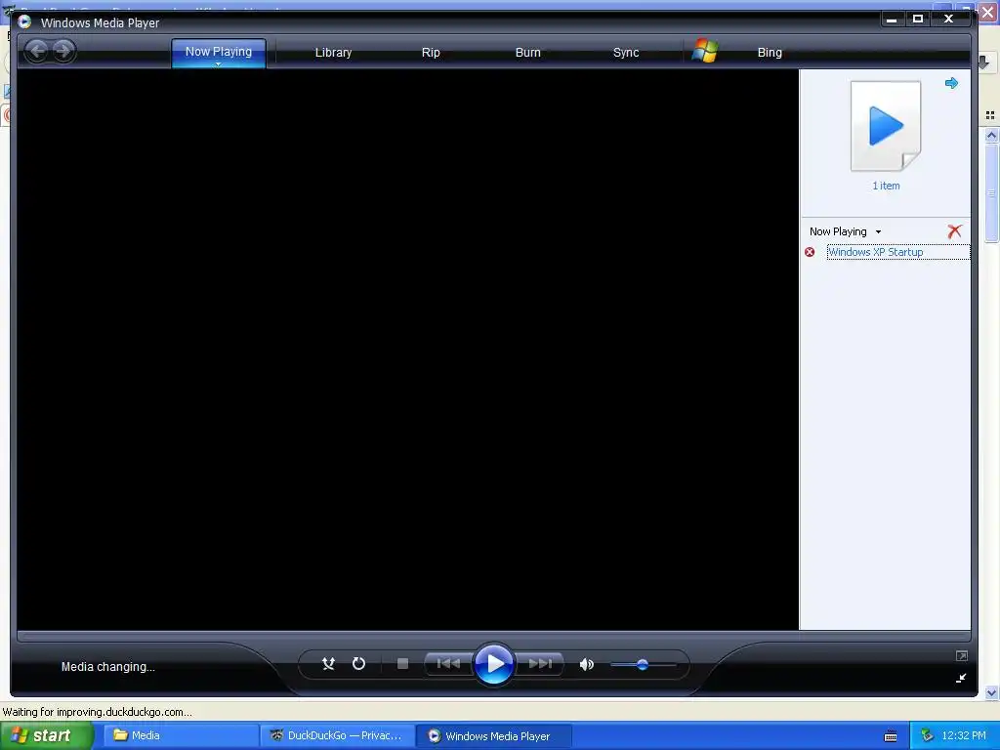Switch to the Media folder taskbar button
The height and width of the screenshot is (750, 1000).
point(181,735)
